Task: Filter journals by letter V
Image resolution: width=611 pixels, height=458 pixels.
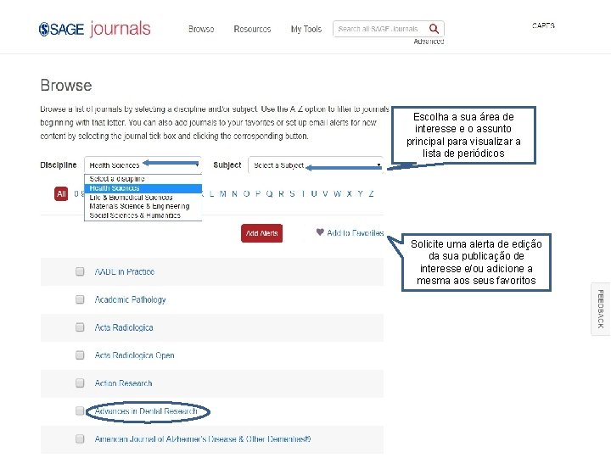Action: click(x=325, y=193)
